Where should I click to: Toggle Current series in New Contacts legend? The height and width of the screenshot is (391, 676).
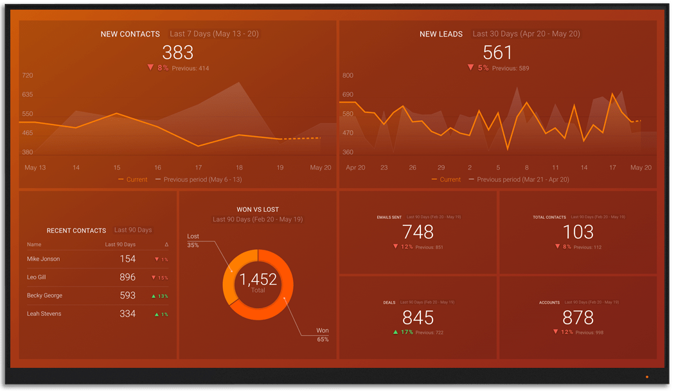132,180
